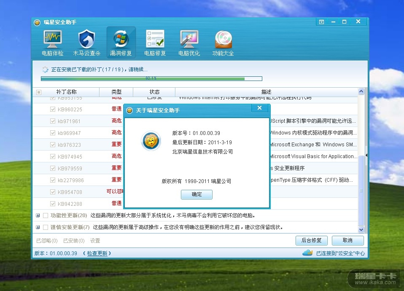Toggle checkbox for patch kb976323

(x=53, y=145)
